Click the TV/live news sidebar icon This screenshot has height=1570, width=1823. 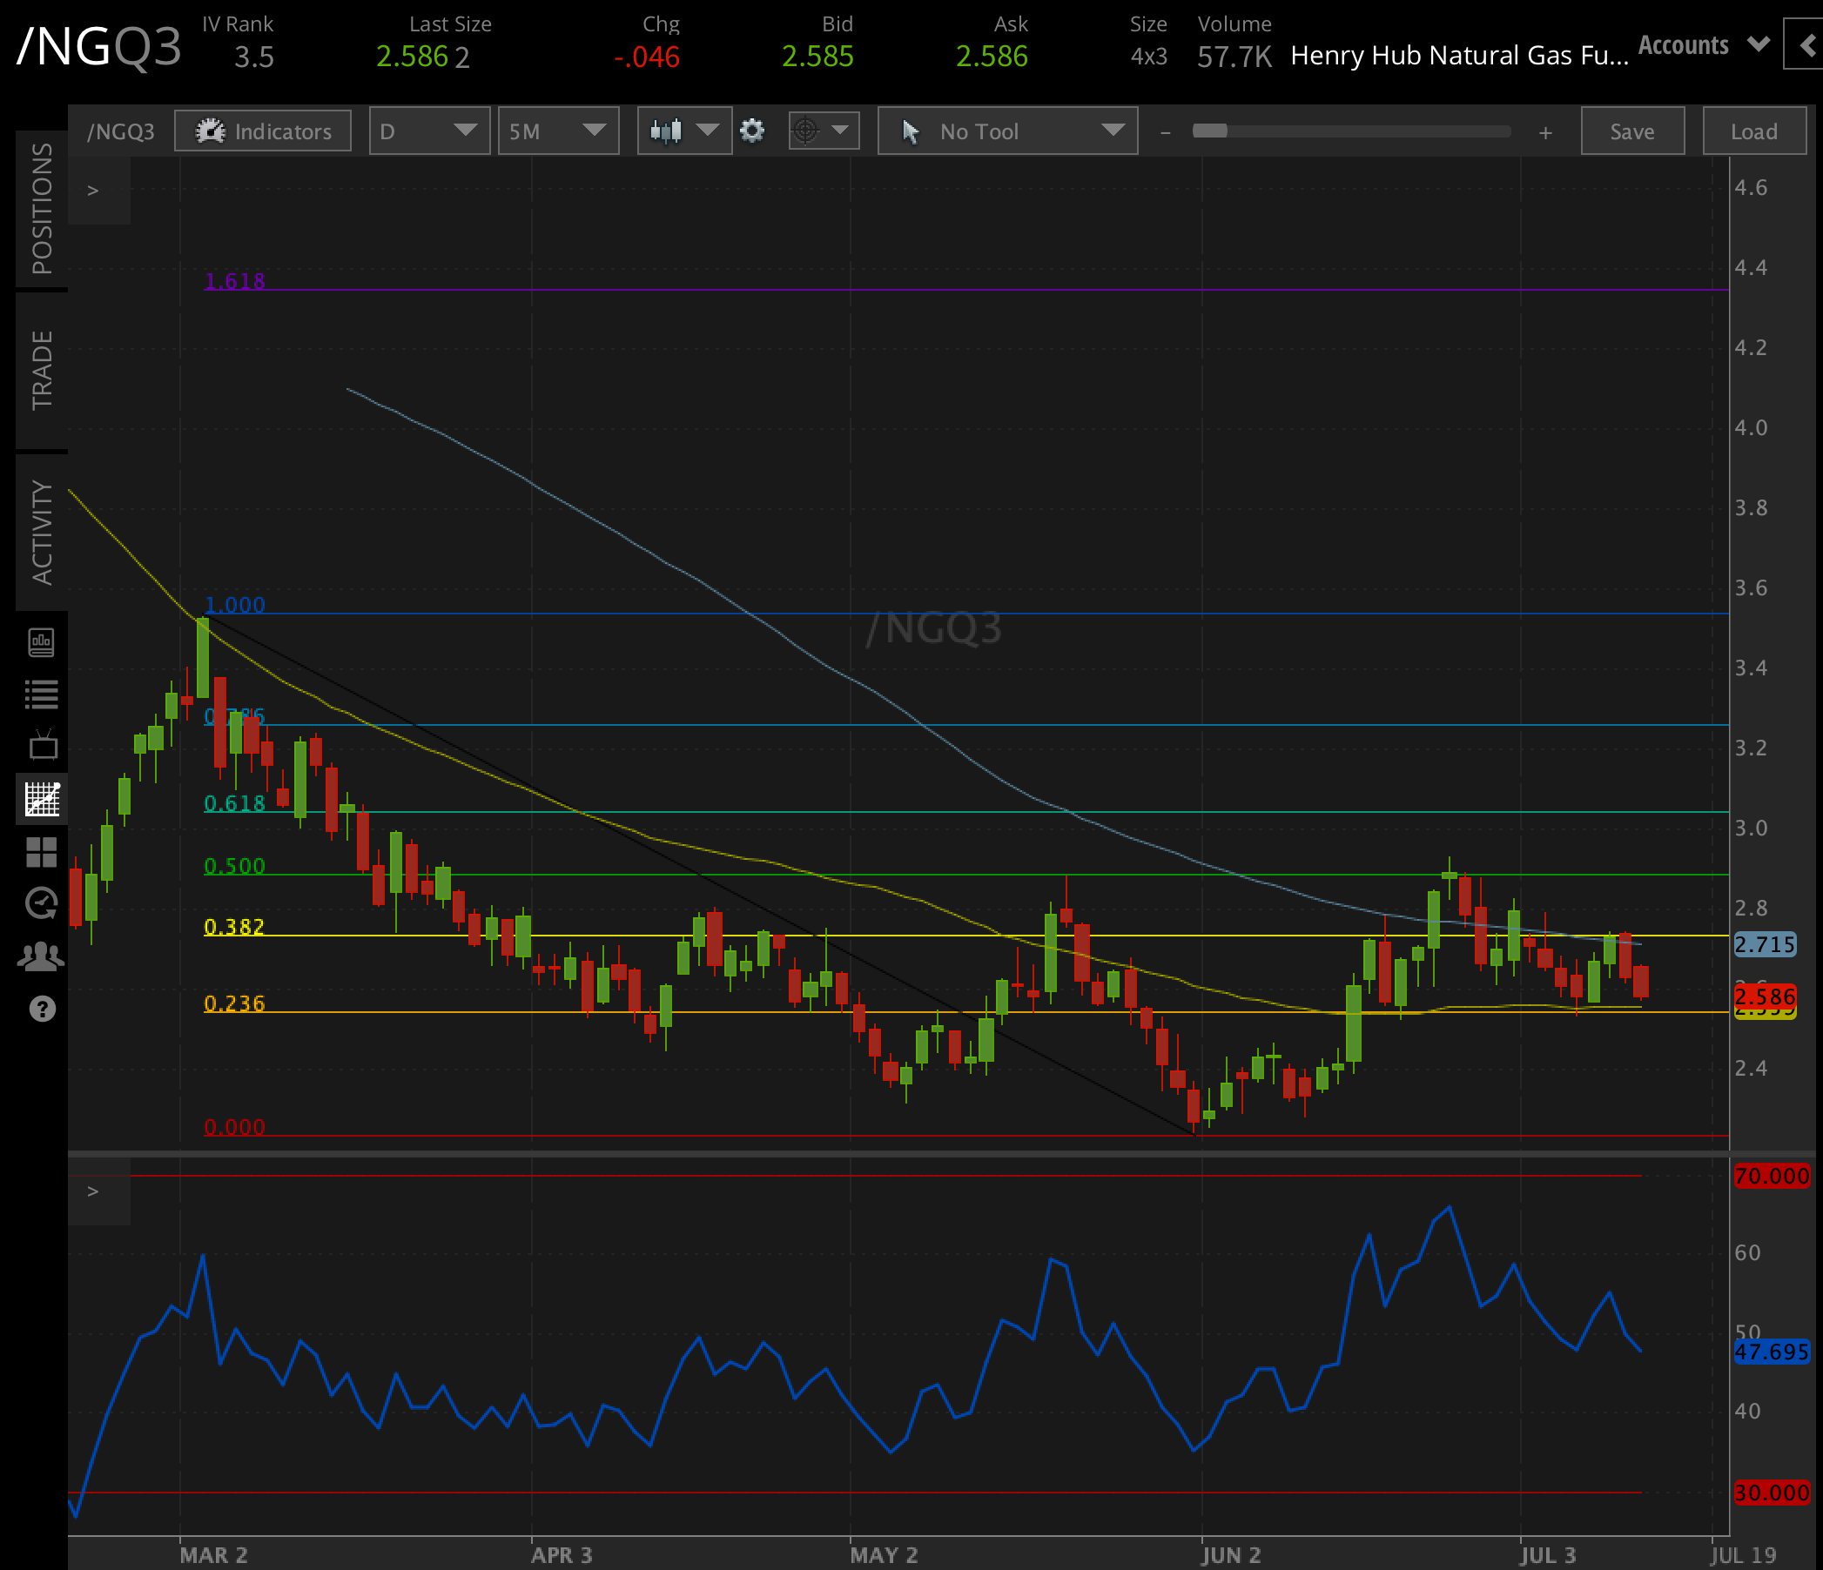41,746
